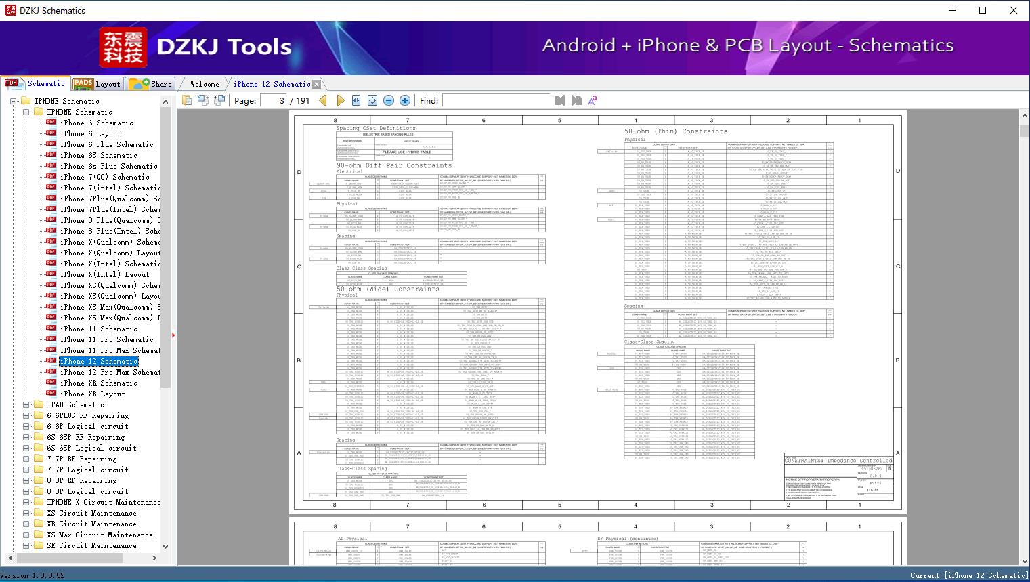Image resolution: width=1030 pixels, height=582 pixels.
Task: Click the DZKJ red logo
Action: [123, 47]
